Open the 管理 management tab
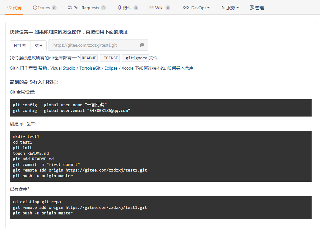Screen dimensions: 320x234 (257, 8)
